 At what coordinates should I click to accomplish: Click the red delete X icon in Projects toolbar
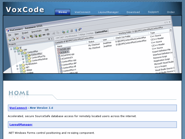pos(18,39)
